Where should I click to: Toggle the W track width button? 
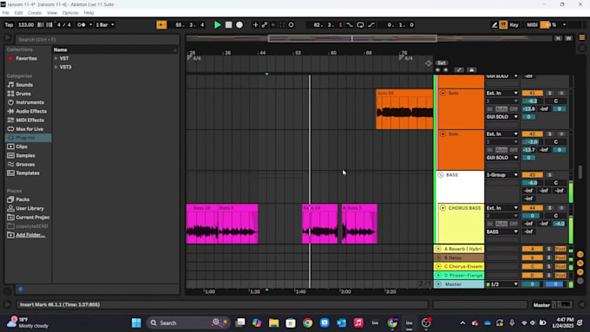click(x=568, y=38)
